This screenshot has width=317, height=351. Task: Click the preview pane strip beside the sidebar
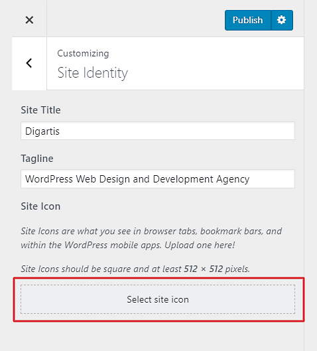(x=311, y=175)
